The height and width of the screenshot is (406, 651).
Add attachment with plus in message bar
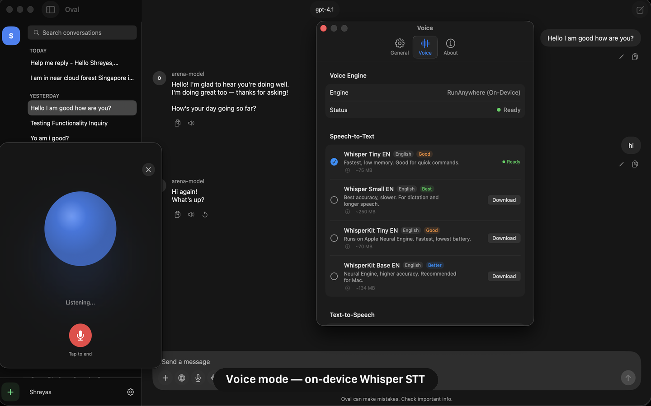165,378
